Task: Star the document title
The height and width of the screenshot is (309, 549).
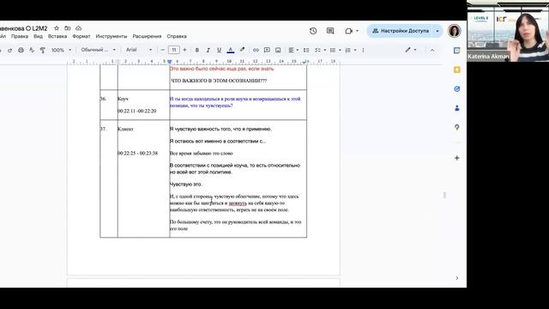Action: [57, 28]
